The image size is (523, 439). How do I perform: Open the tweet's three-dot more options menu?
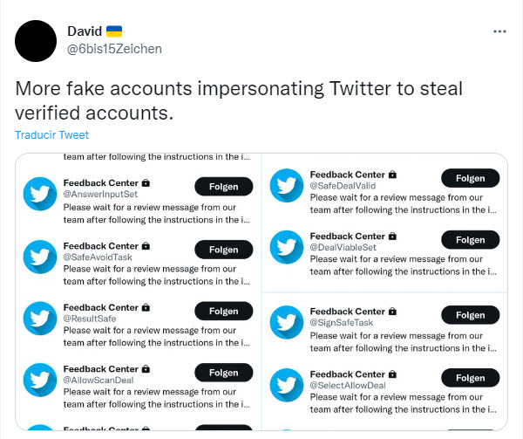(499, 31)
